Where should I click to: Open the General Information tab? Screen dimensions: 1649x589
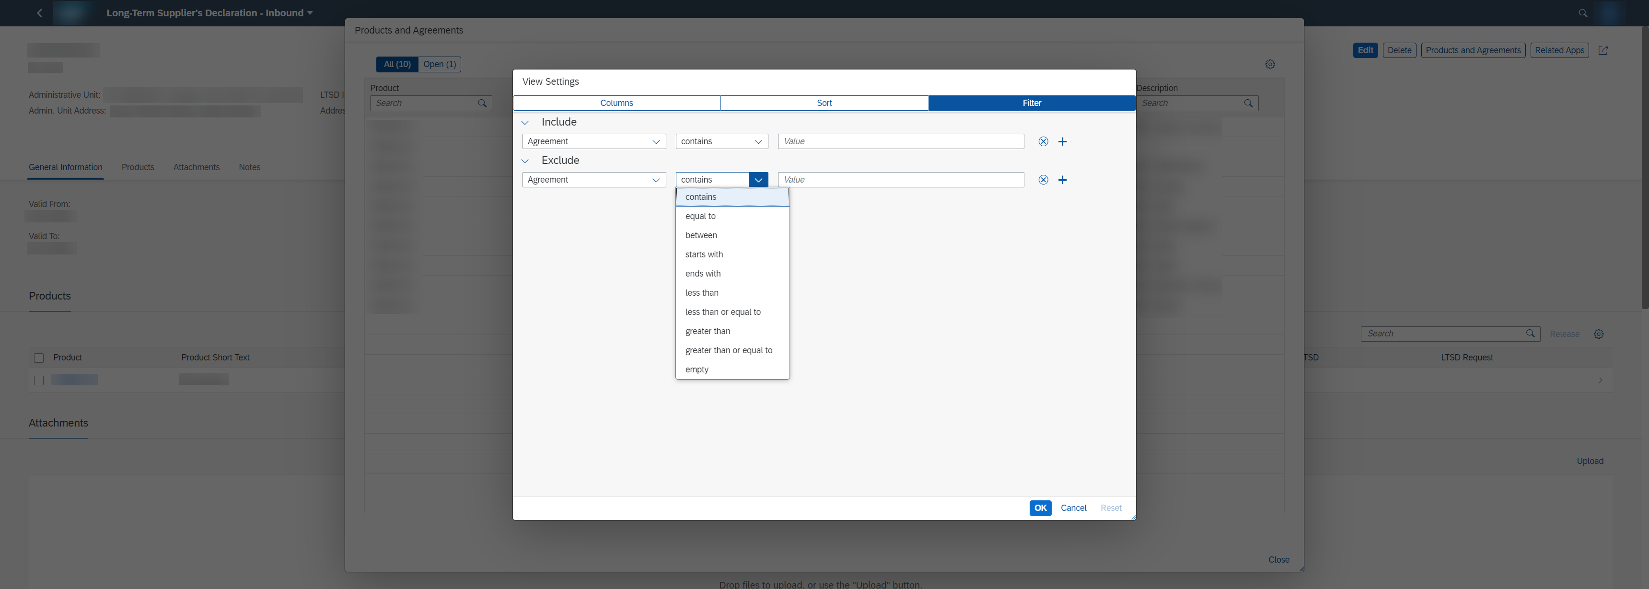(x=65, y=168)
